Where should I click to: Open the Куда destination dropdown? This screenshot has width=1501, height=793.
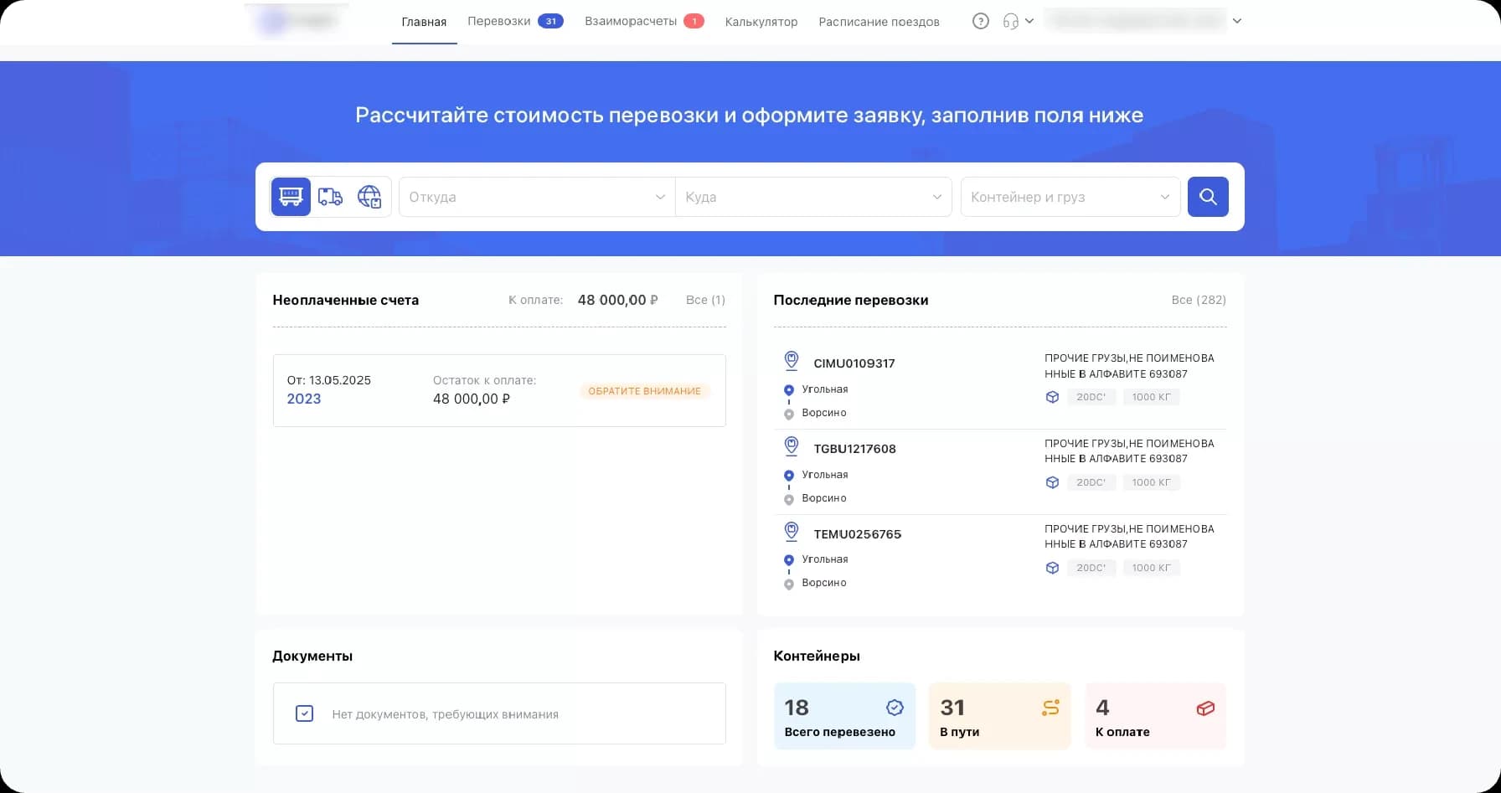[x=813, y=197]
